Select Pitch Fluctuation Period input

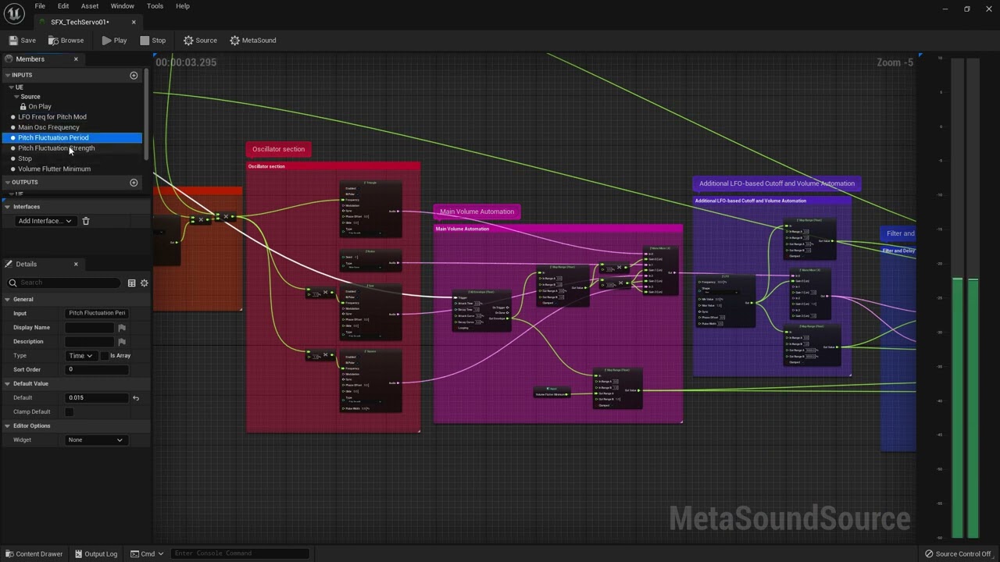tap(53, 137)
